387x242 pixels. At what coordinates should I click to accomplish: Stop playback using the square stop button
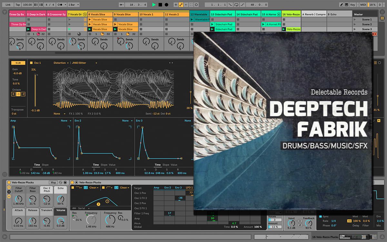coord(160,5)
